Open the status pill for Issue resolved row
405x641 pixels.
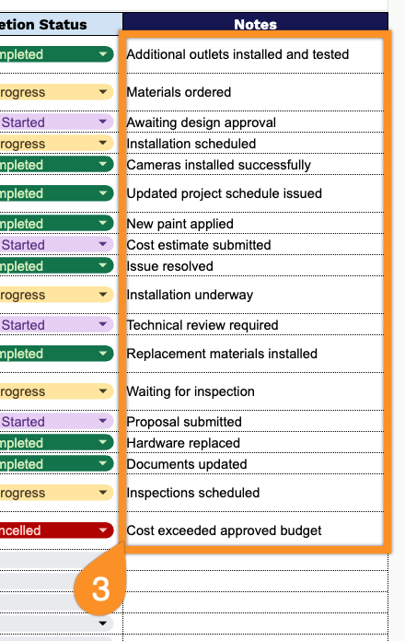coord(56,266)
